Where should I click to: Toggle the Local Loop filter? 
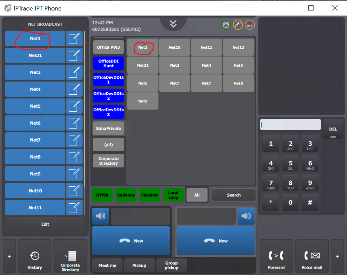pyautogui.click(x=173, y=195)
